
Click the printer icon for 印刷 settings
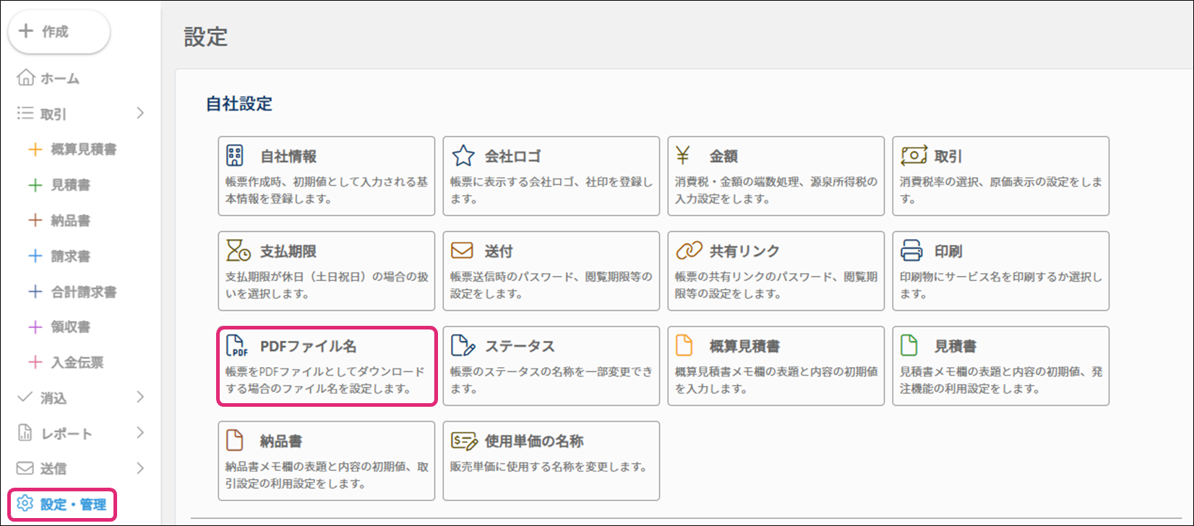[x=911, y=251]
